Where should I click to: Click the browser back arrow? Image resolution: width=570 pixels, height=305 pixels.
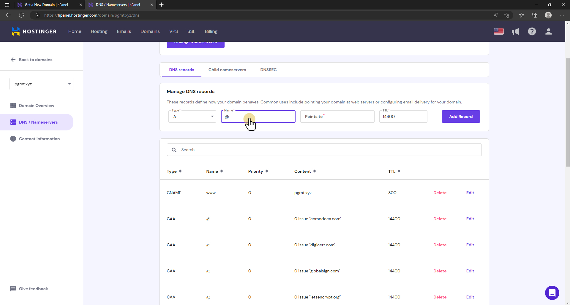(8, 15)
